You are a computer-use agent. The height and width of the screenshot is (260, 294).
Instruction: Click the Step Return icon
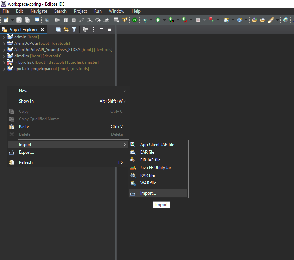[106, 20]
